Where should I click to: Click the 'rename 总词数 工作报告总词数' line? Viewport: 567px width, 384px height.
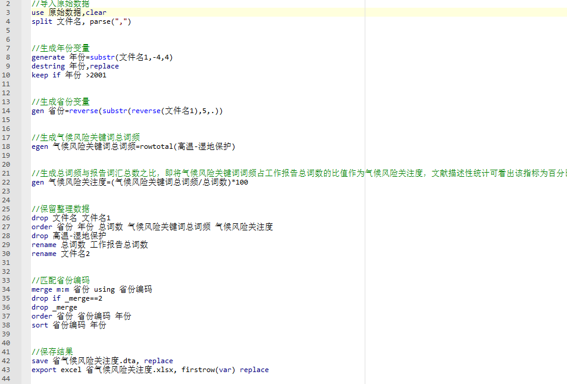(90, 245)
